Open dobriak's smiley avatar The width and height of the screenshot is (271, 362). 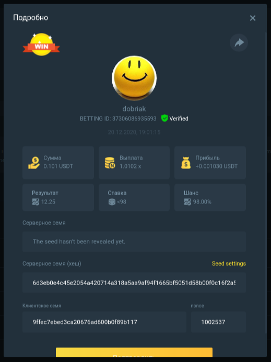[134, 78]
